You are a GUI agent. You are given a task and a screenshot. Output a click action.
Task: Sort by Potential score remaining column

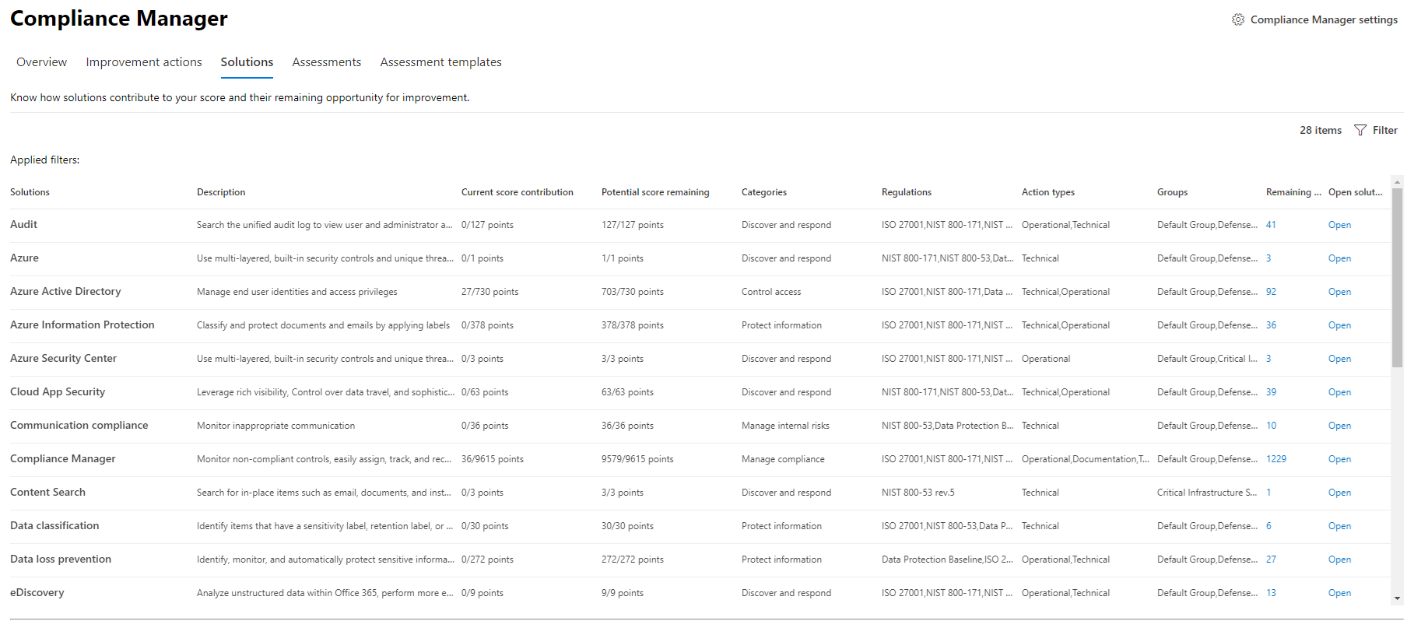(654, 192)
